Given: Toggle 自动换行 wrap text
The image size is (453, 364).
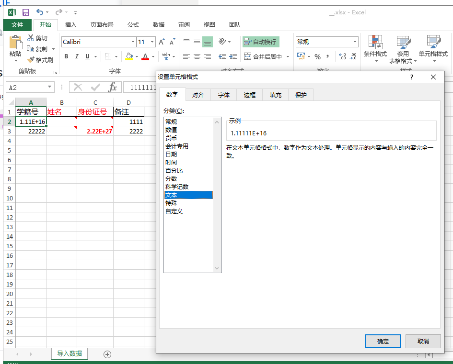Looking at the screenshot, I should [x=261, y=42].
